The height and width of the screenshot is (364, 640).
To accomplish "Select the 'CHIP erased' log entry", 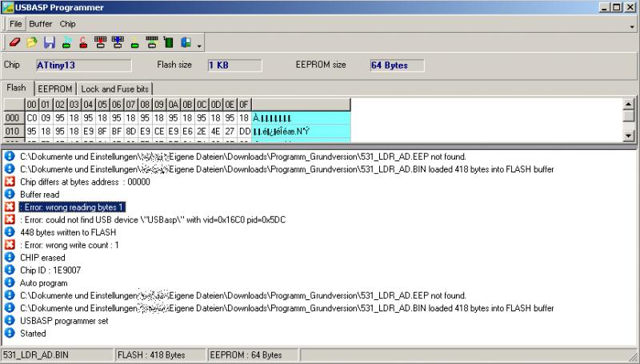I will [42, 258].
